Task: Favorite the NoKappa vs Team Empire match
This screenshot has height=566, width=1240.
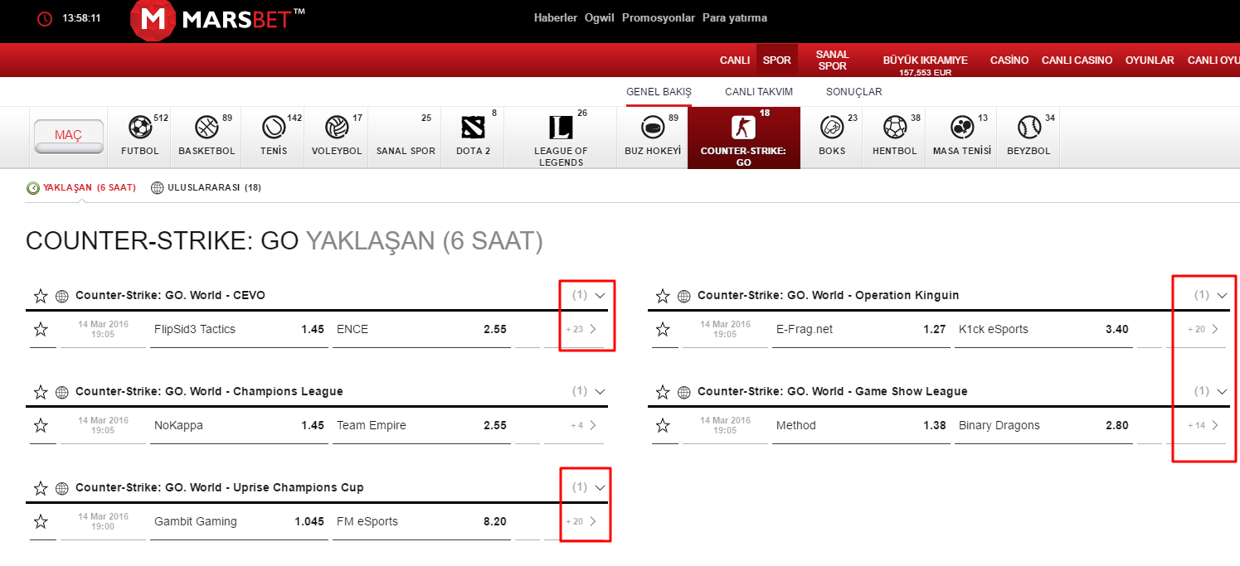Action: pos(41,426)
